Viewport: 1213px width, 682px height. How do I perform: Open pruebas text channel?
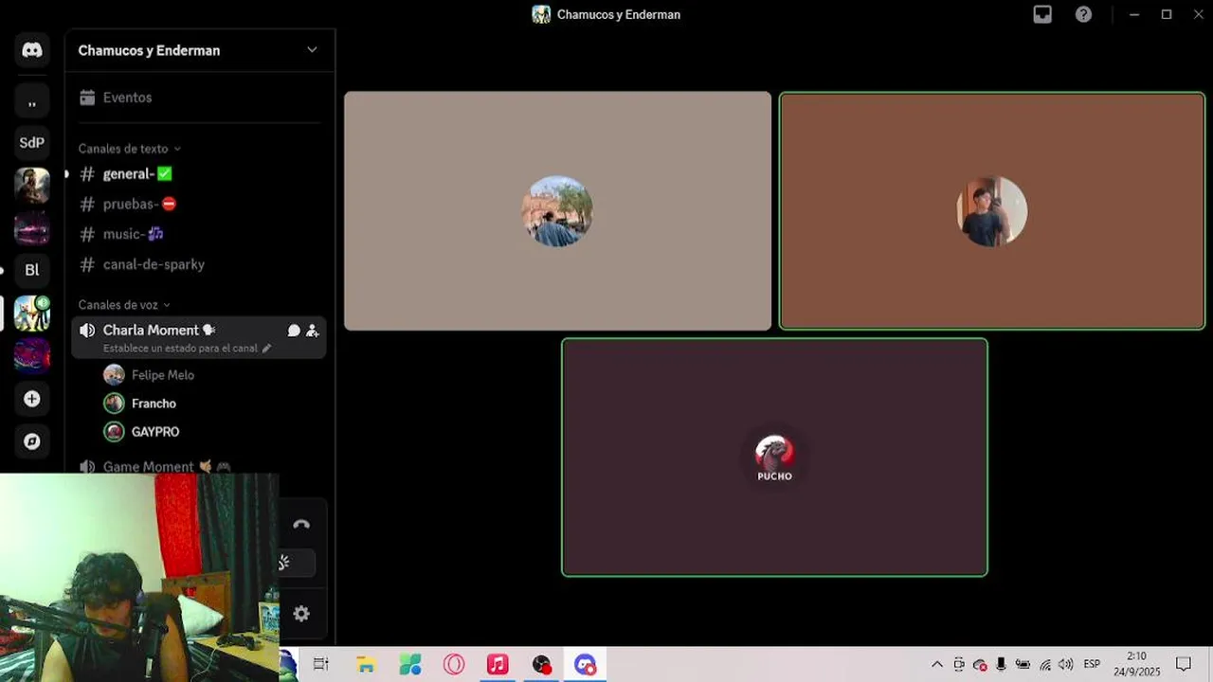(199, 204)
